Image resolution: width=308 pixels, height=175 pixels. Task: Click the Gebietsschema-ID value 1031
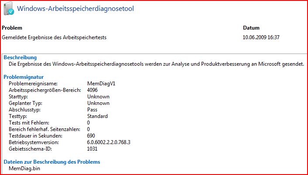(x=92, y=149)
